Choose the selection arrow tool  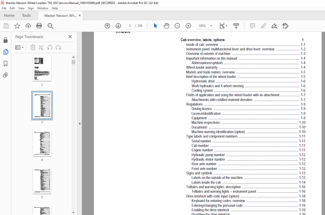[155, 26]
